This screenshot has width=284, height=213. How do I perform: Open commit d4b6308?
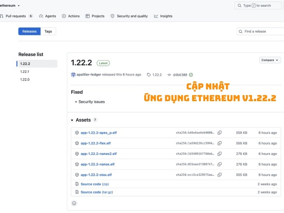point(180,75)
